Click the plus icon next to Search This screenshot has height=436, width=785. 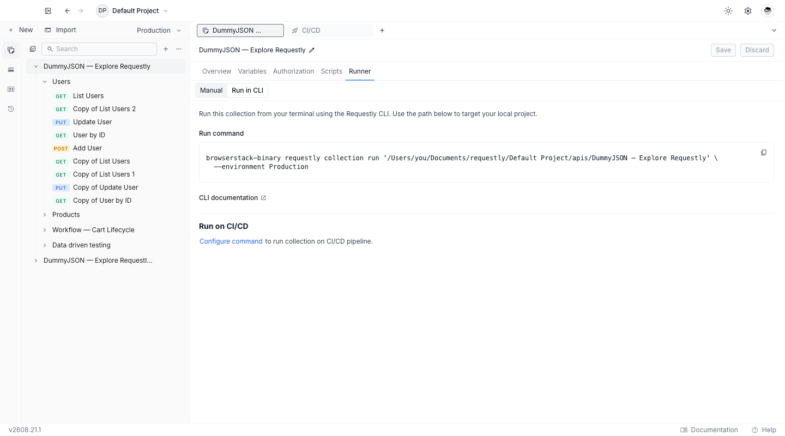[166, 49]
